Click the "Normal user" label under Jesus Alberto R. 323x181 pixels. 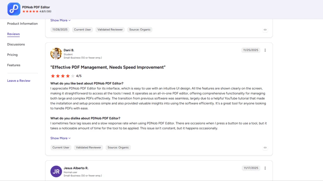click(x=70, y=172)
